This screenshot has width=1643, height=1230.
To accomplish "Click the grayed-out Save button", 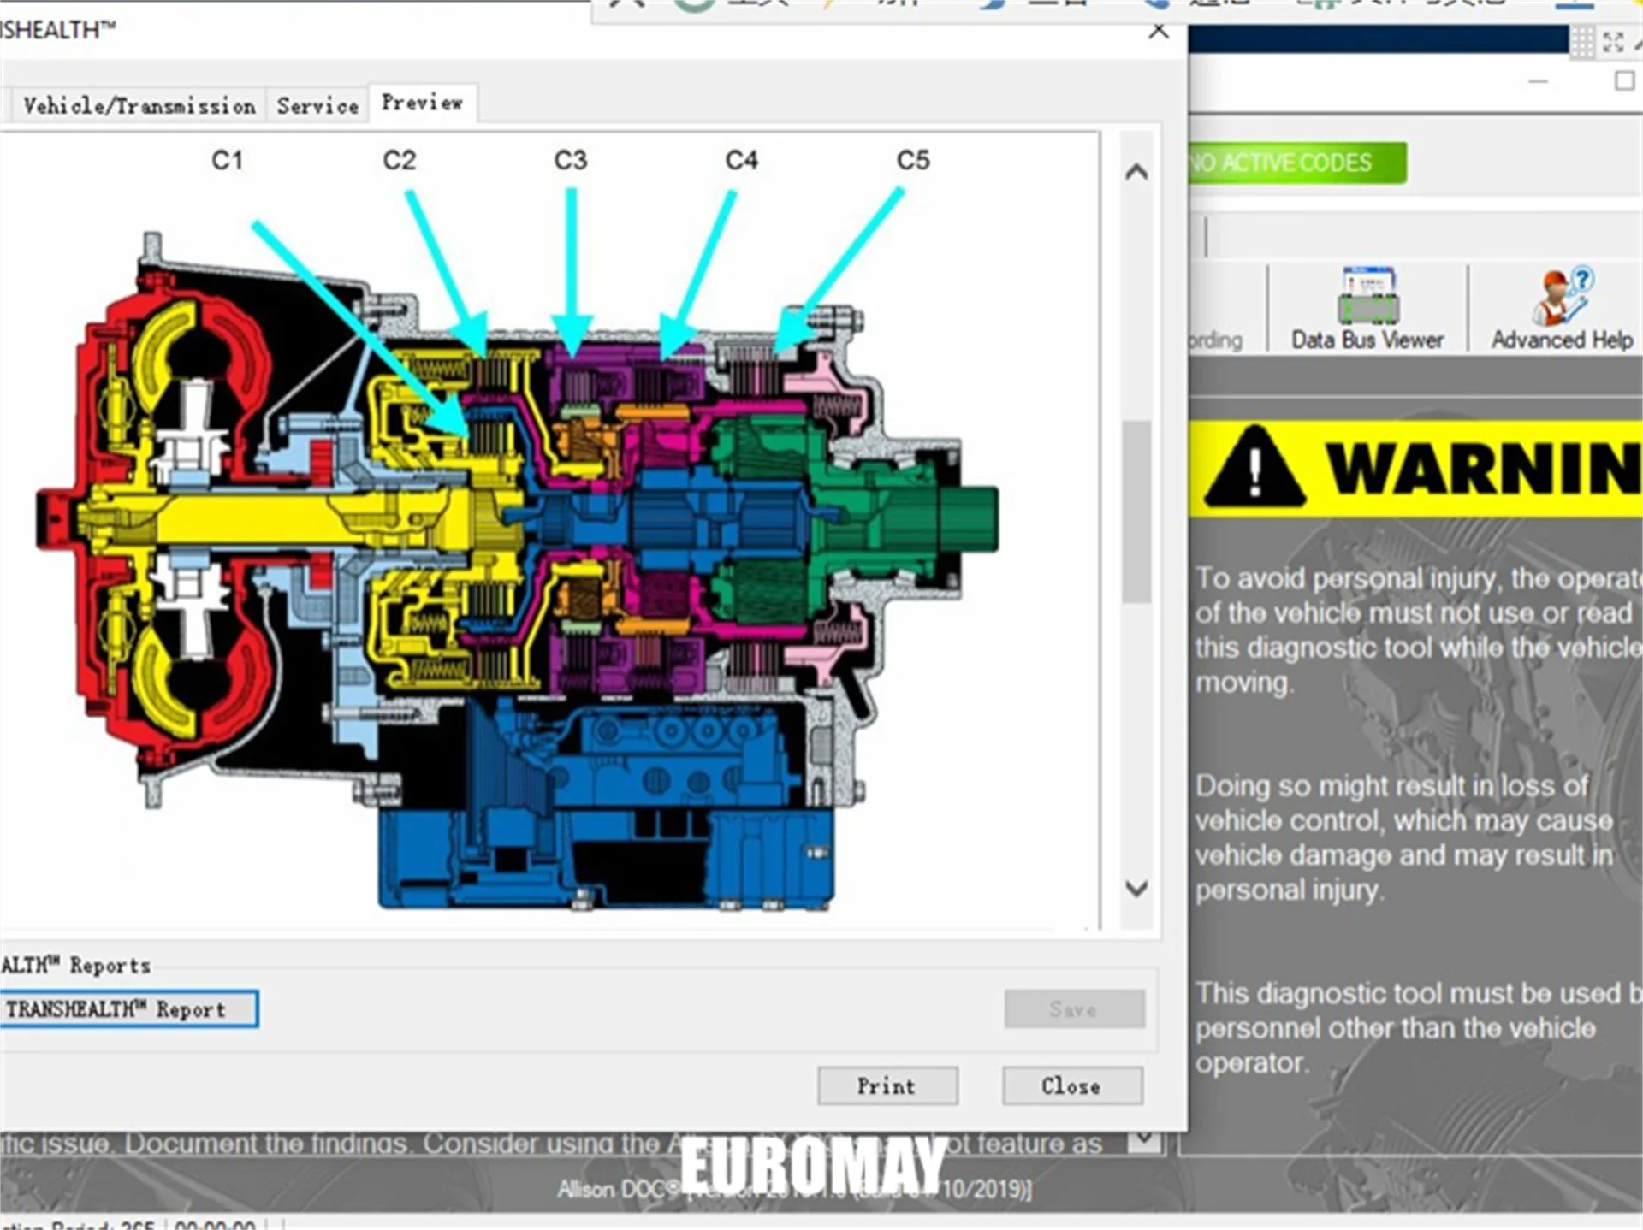I will pos(1074,1009).
